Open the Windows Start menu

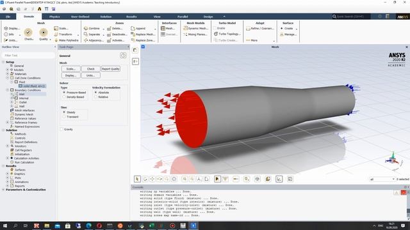click(x=5, y=226)
